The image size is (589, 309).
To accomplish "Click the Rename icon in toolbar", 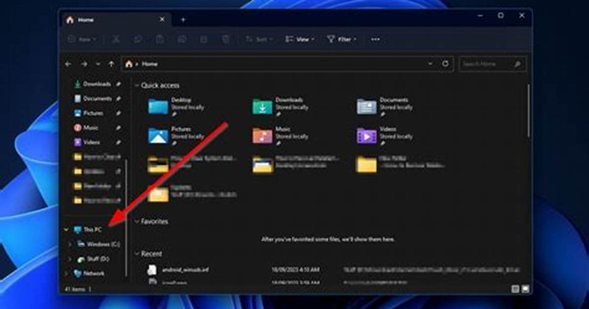I will pos(182,39).
